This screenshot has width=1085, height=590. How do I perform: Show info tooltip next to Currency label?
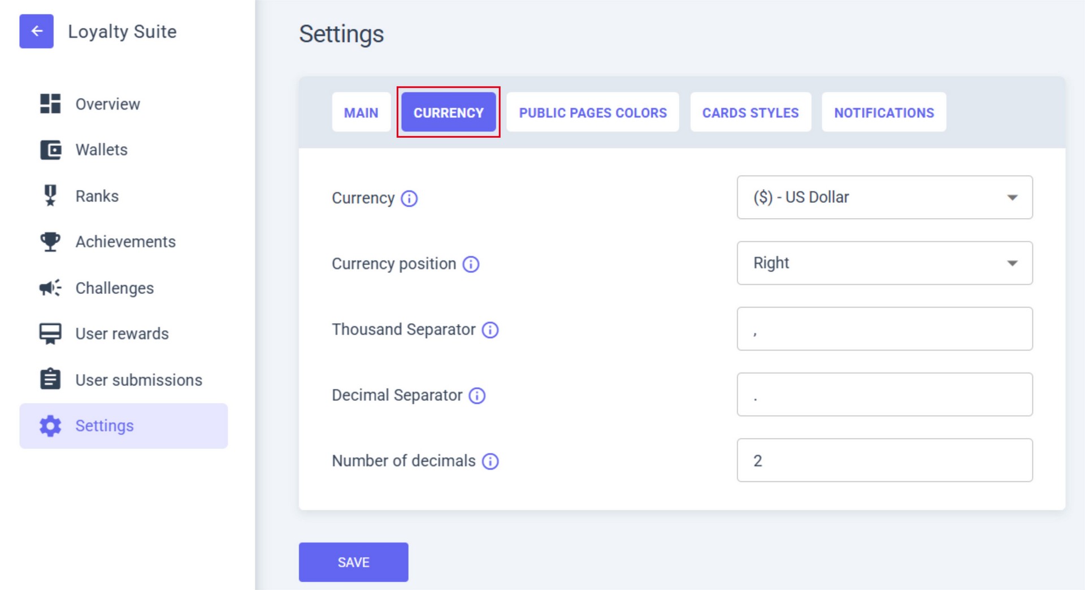(x=409, y=198)
